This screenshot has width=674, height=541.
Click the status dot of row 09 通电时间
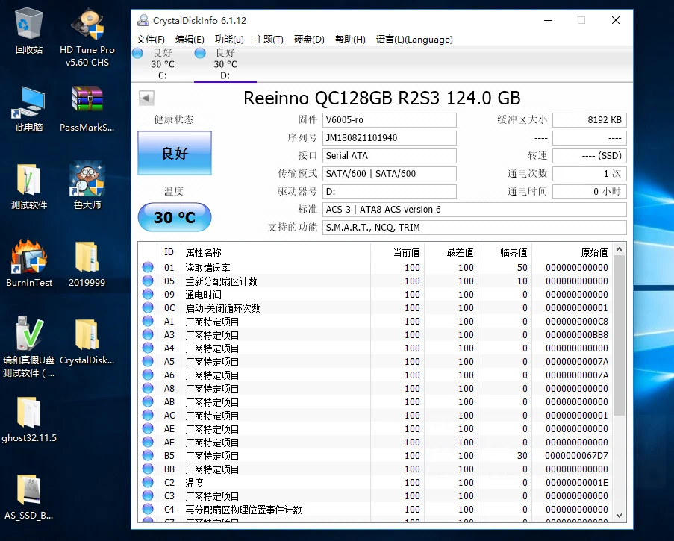[x=148, y=294]
